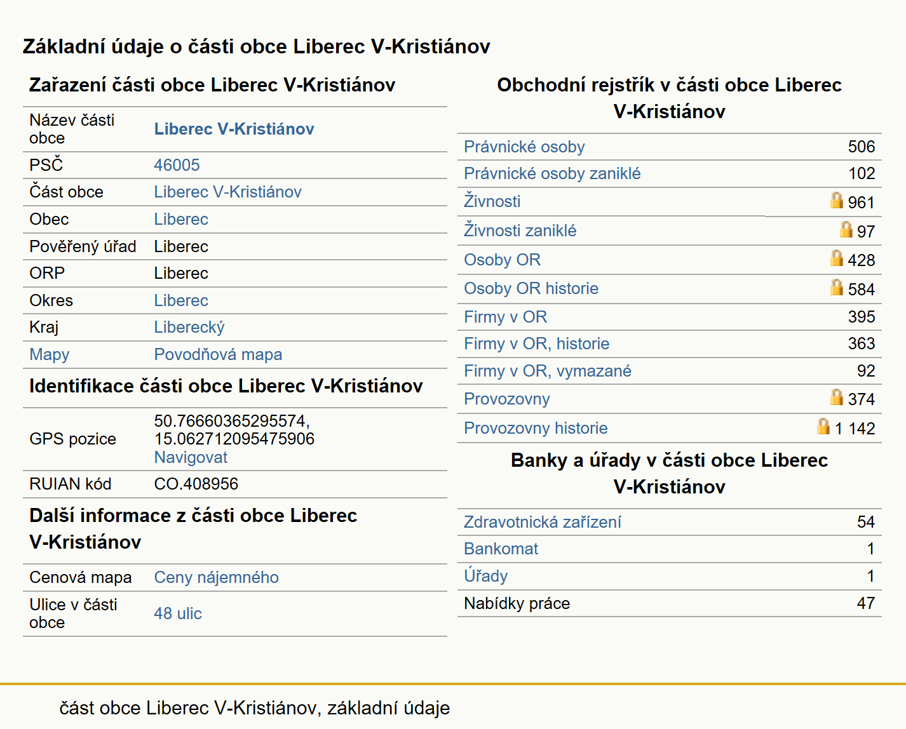Open Liberec link in the Okres row
906x729 pixels.
181,300
